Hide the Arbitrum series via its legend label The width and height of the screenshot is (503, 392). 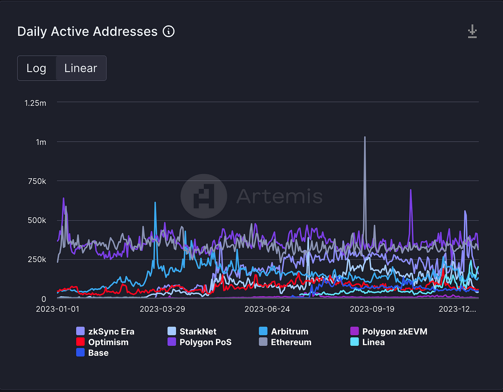(290, 331)
